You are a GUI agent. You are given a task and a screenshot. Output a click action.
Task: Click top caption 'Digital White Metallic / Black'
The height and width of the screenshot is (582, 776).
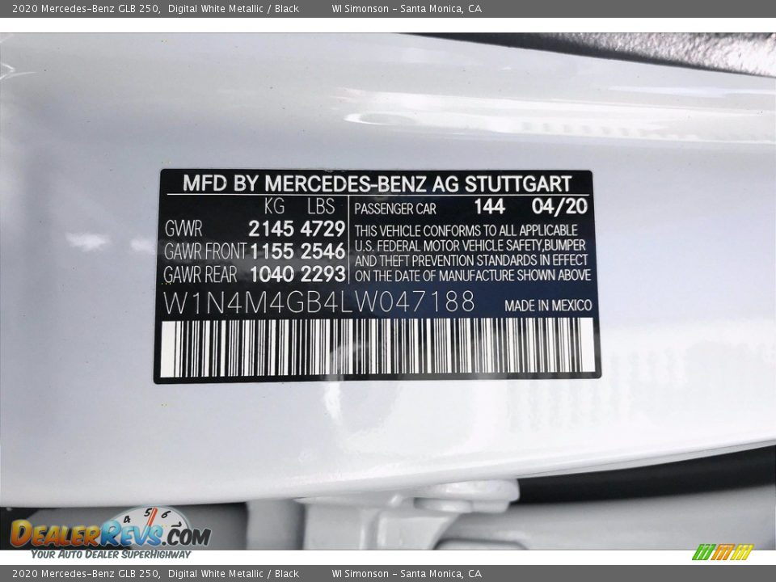click(x=233, y=8)
